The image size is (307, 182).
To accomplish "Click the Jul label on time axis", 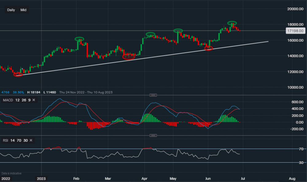I will click(x=243, y=179).
